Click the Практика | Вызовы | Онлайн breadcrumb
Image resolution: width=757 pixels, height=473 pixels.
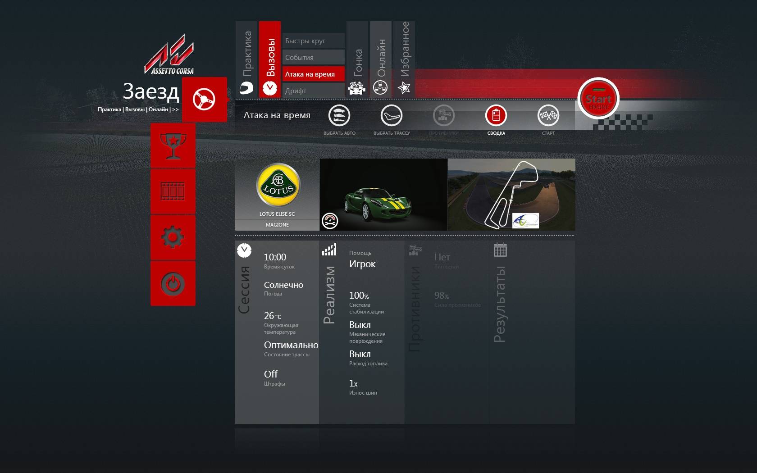coord(138,109)
